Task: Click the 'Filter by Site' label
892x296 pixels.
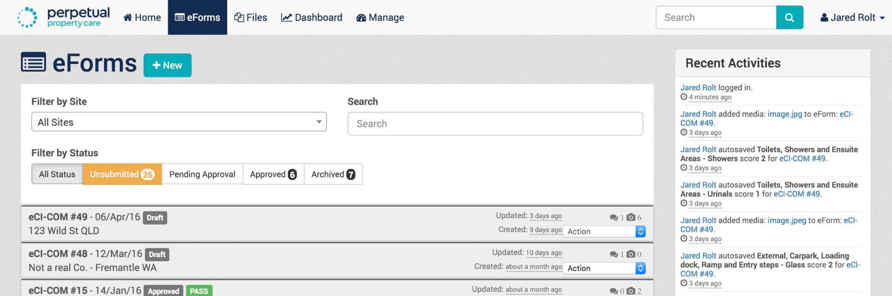Action: pos(59,101)
